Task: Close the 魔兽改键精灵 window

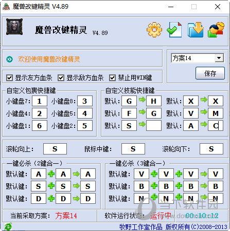Action: pos(218,7)
